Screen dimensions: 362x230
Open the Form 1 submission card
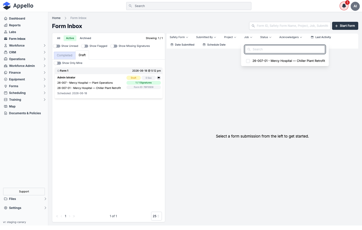[109, 83]
